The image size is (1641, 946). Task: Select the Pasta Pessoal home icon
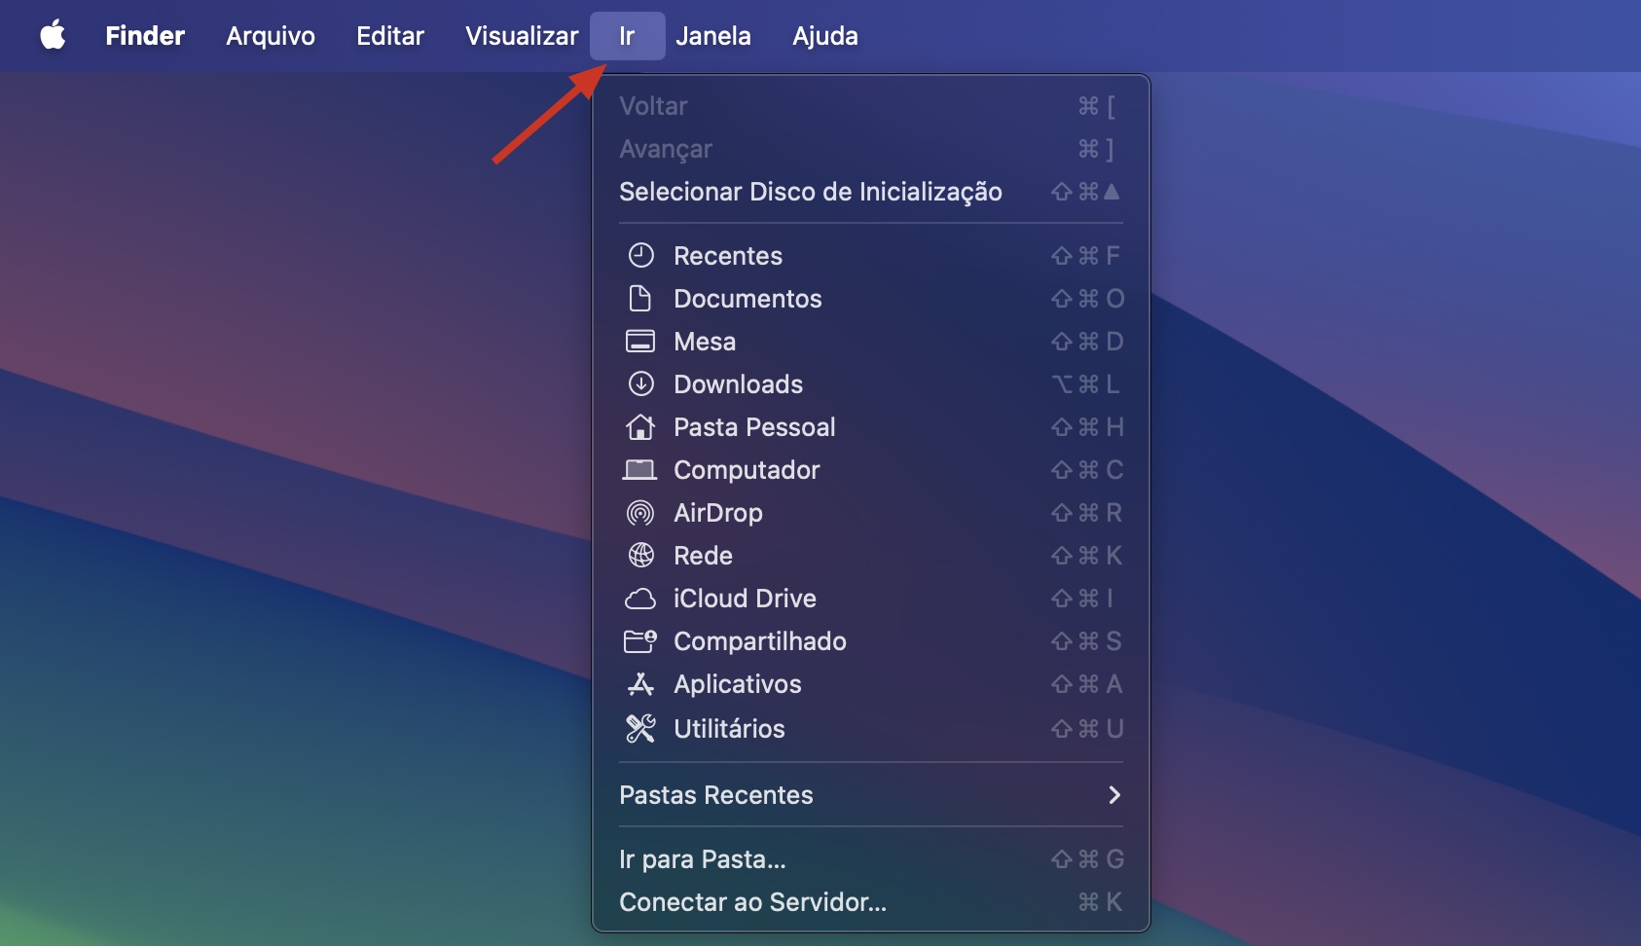(641, 427)
